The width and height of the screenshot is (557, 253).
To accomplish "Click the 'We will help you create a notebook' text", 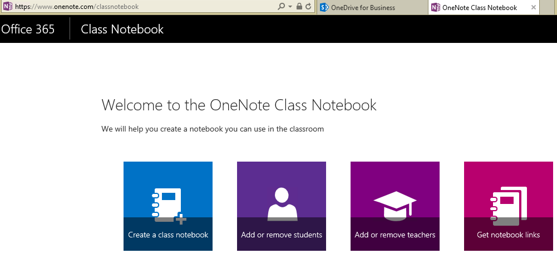I will [213, 129].
